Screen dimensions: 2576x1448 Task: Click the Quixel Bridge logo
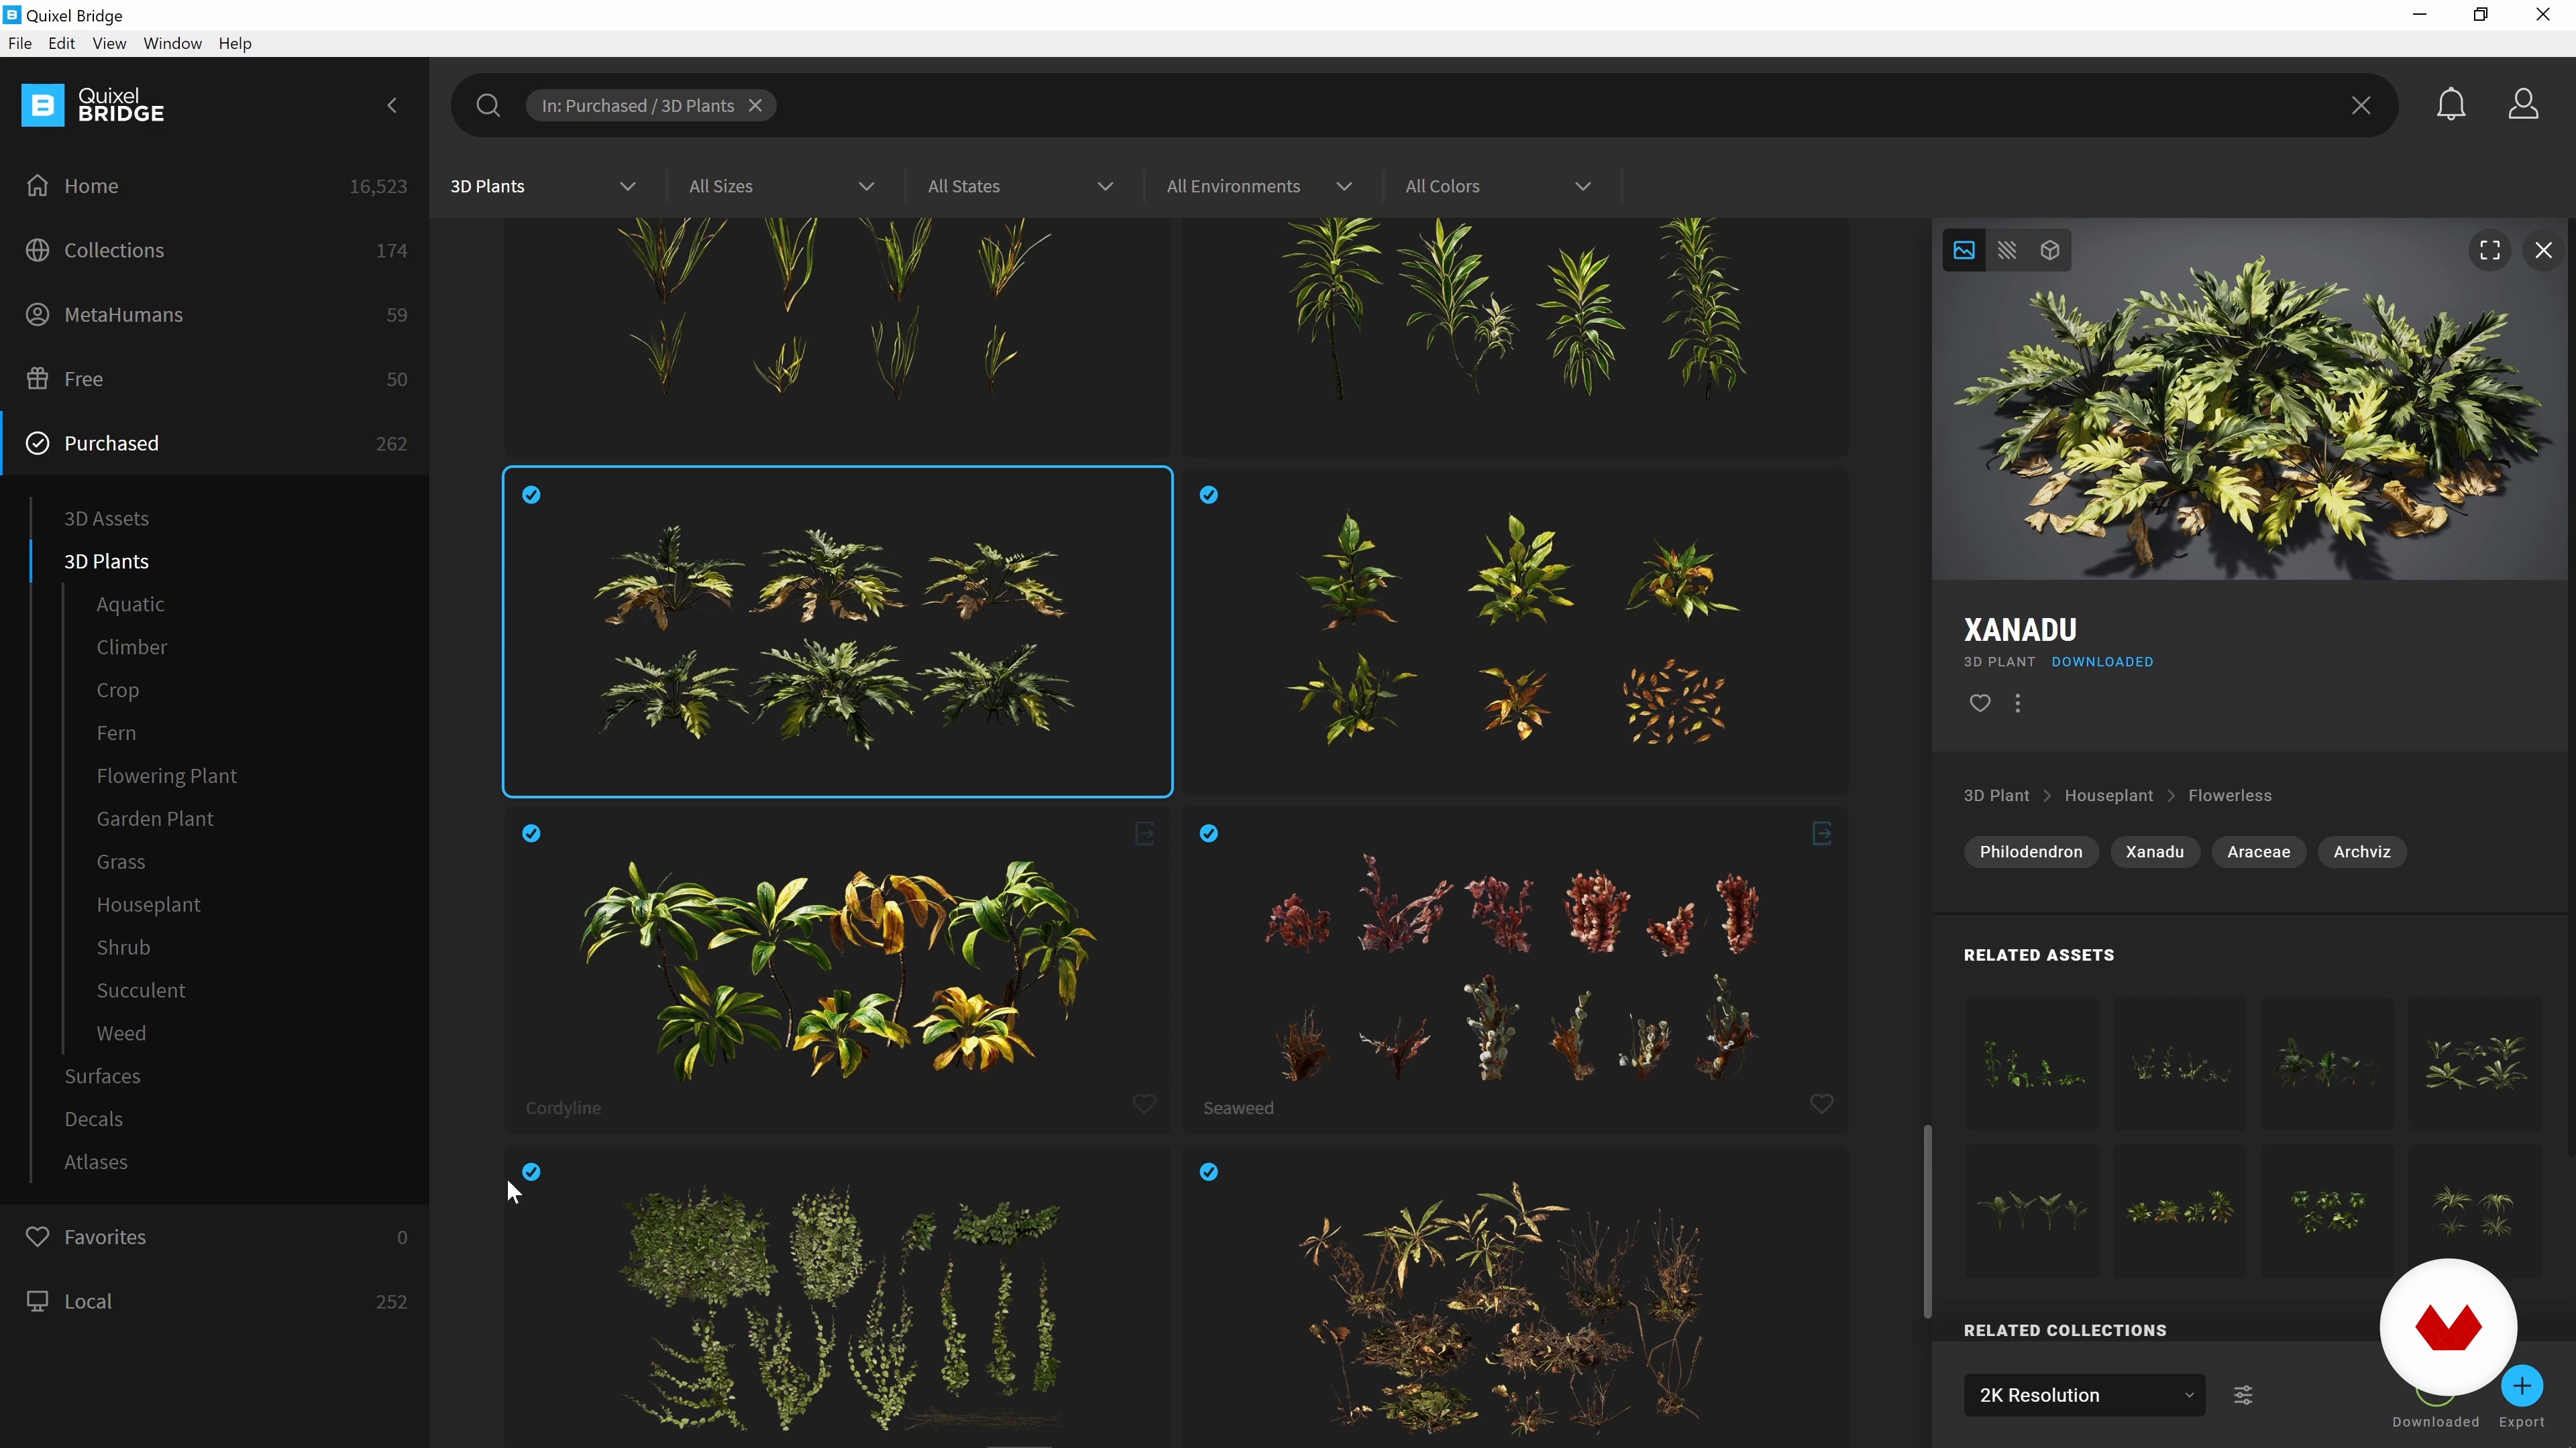point(93,105)
